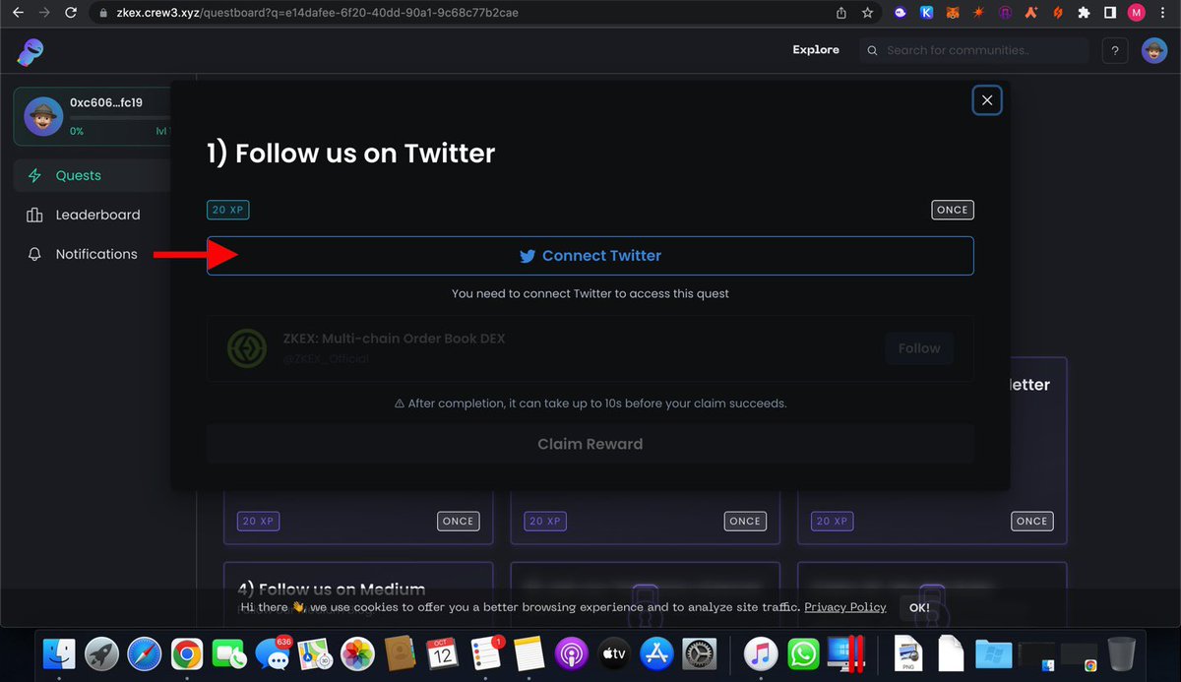Open Maps from the dock
Viewport: 1181px width, 682px height.
(x=314, y=653)
